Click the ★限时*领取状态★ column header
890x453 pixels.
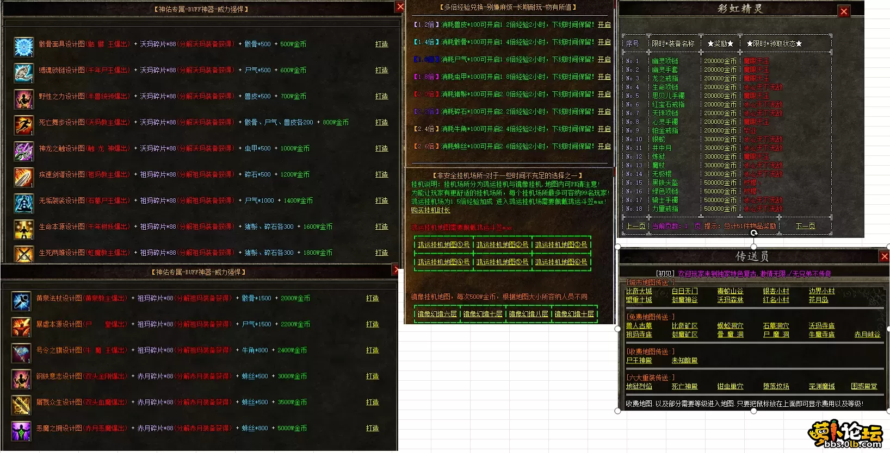[x=774, y=43]
